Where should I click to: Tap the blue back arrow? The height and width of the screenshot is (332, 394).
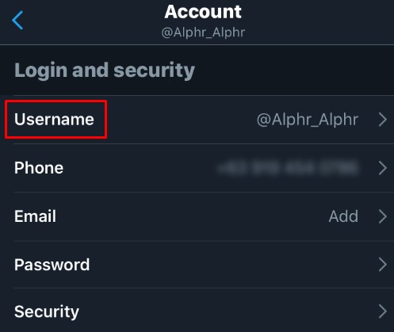point(17,21)
